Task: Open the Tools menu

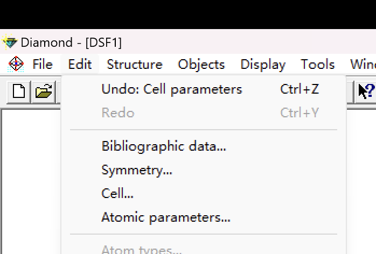Action: click(x=317, y=64)
